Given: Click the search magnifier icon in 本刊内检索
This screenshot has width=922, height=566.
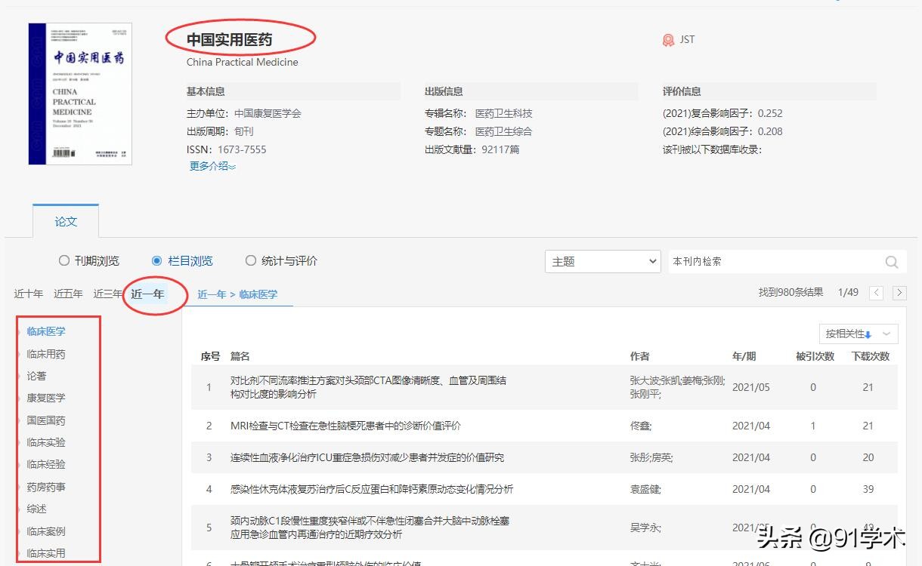Looking at the screenshot, I should pyautogui.click(x=890, y=261).
